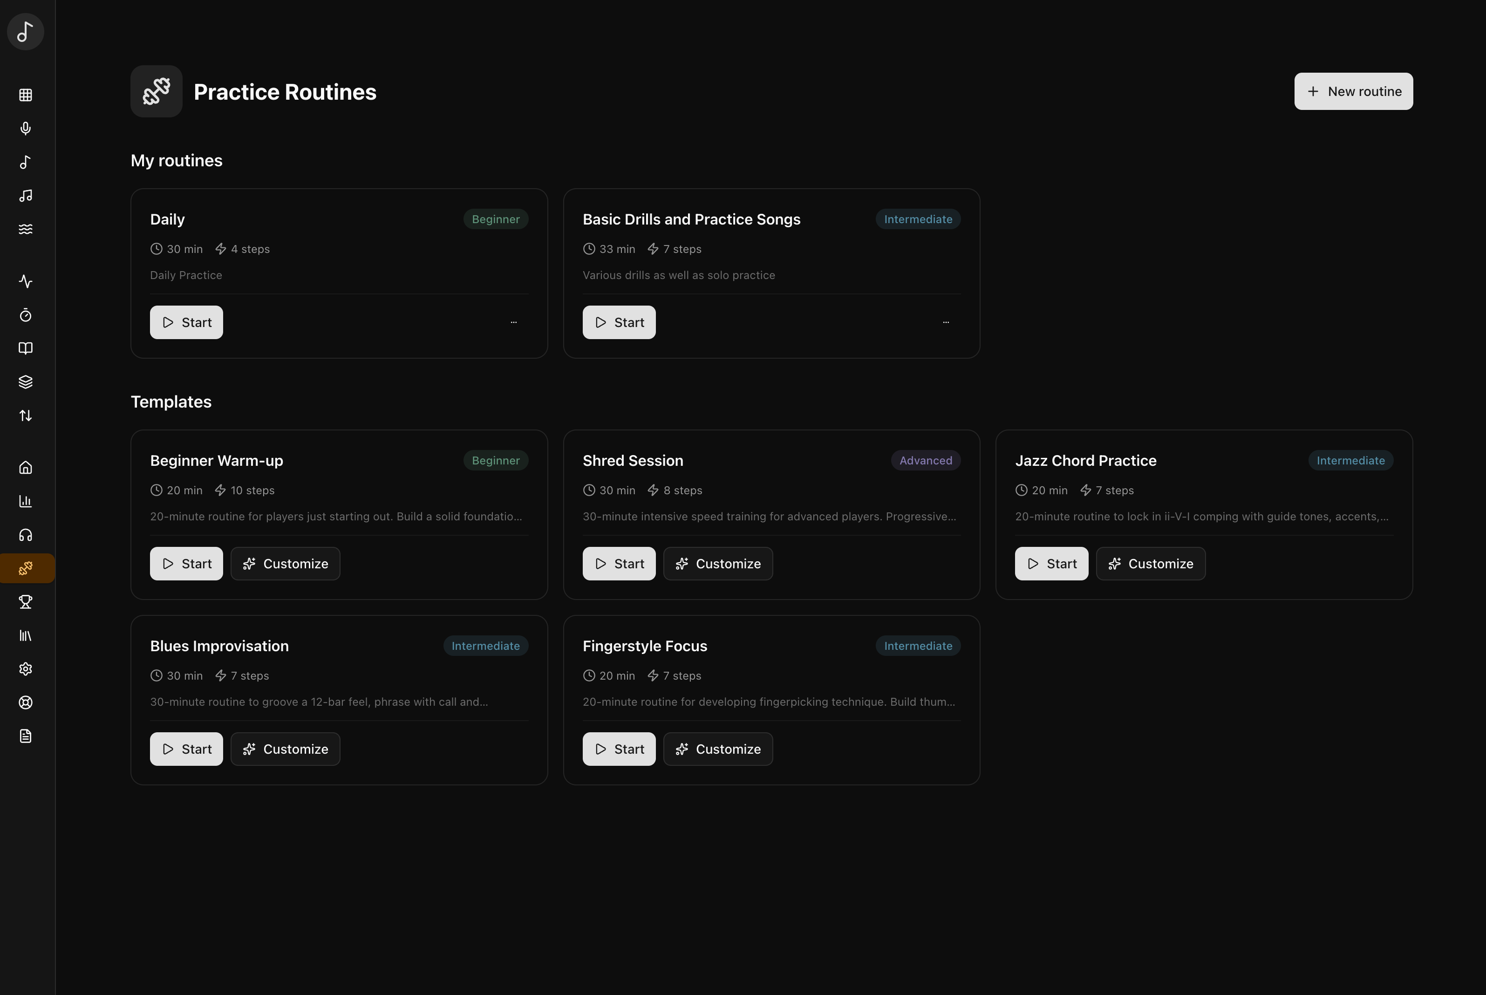Image resolution: width=1486 pixels, height=995 pixels.
Task: Customize the Shred Session template
Action: (x=718, y=564)
